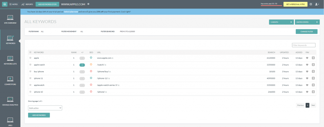Expand the 1 Month period dropdown
The image size is (324, 127).
tap(281, 22)
